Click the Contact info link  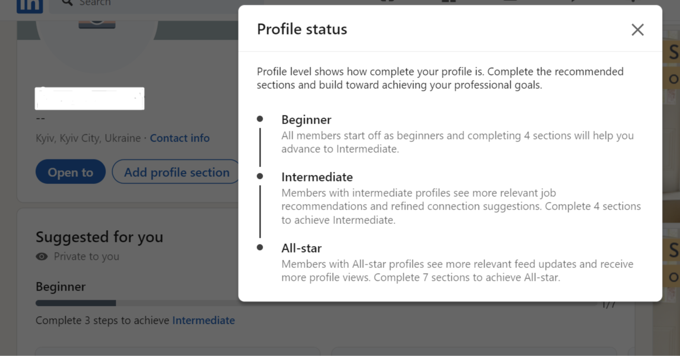[x=180, y=138]
